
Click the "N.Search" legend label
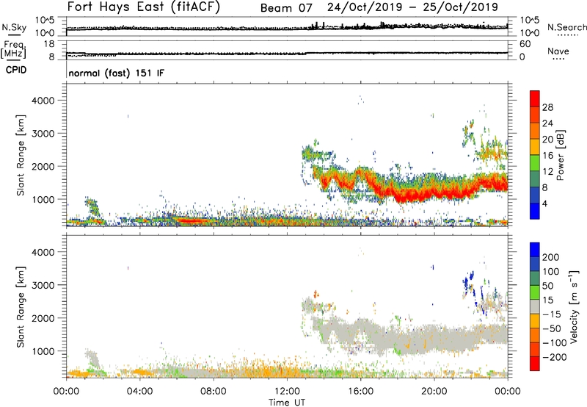[566, 27]
